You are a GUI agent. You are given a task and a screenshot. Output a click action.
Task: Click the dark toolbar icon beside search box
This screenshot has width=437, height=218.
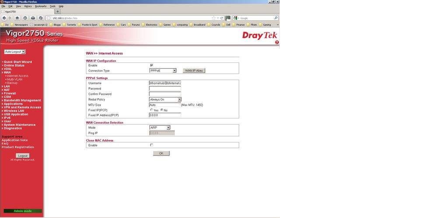pyautogui.click(x=228, y=18)
